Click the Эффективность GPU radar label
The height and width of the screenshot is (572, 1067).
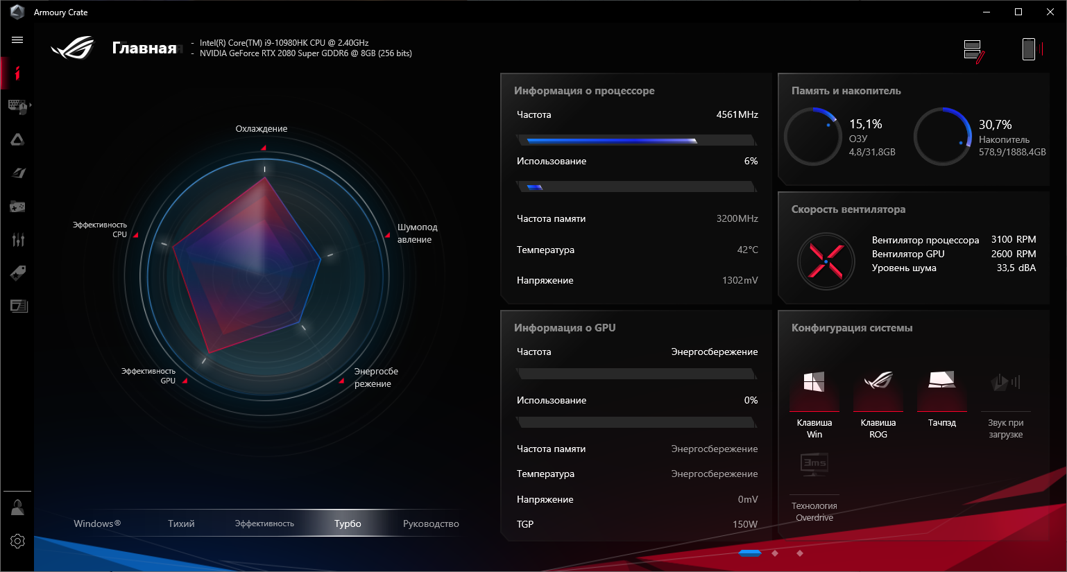[x=148, y=376]
